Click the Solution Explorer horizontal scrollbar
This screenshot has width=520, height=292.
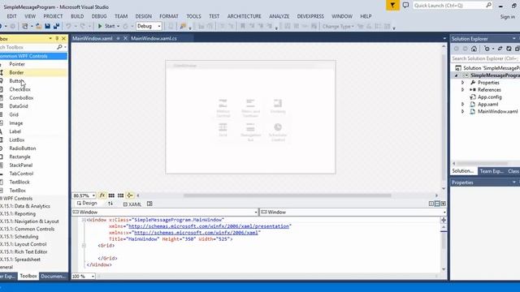[x=482, y=163]
